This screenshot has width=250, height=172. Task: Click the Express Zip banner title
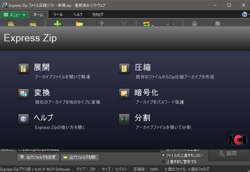coord(30,38)
